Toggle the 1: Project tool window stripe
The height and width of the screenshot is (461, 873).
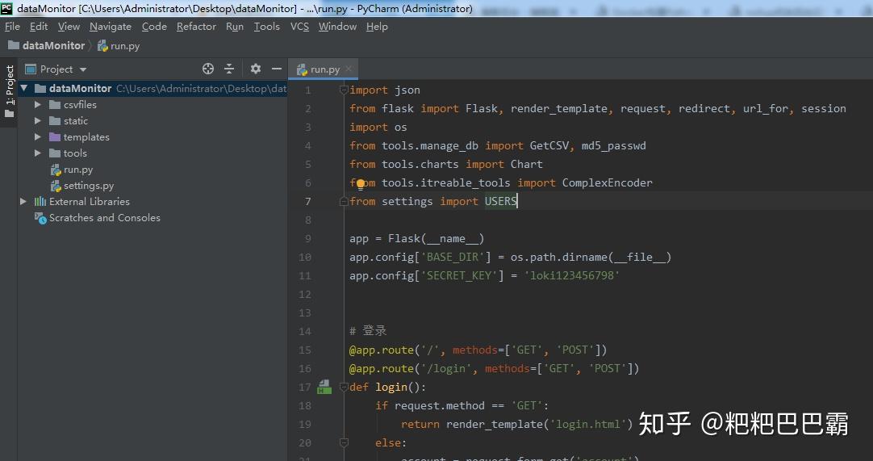(10, 91)
